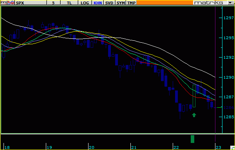The width and height of the screenshot is (235, 150).
Task: Open the chart type icon in the toolbar
Action: (4, 3)
